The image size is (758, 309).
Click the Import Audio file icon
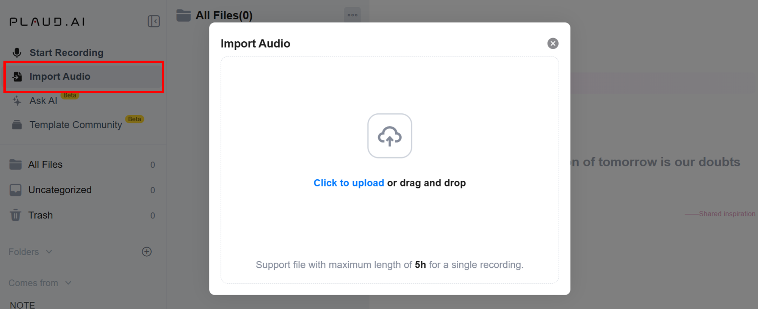click(17, 77)
